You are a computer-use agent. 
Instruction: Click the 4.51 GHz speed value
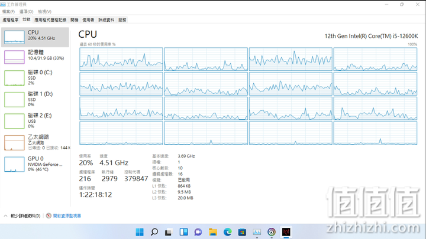click(x=114, y=163)
